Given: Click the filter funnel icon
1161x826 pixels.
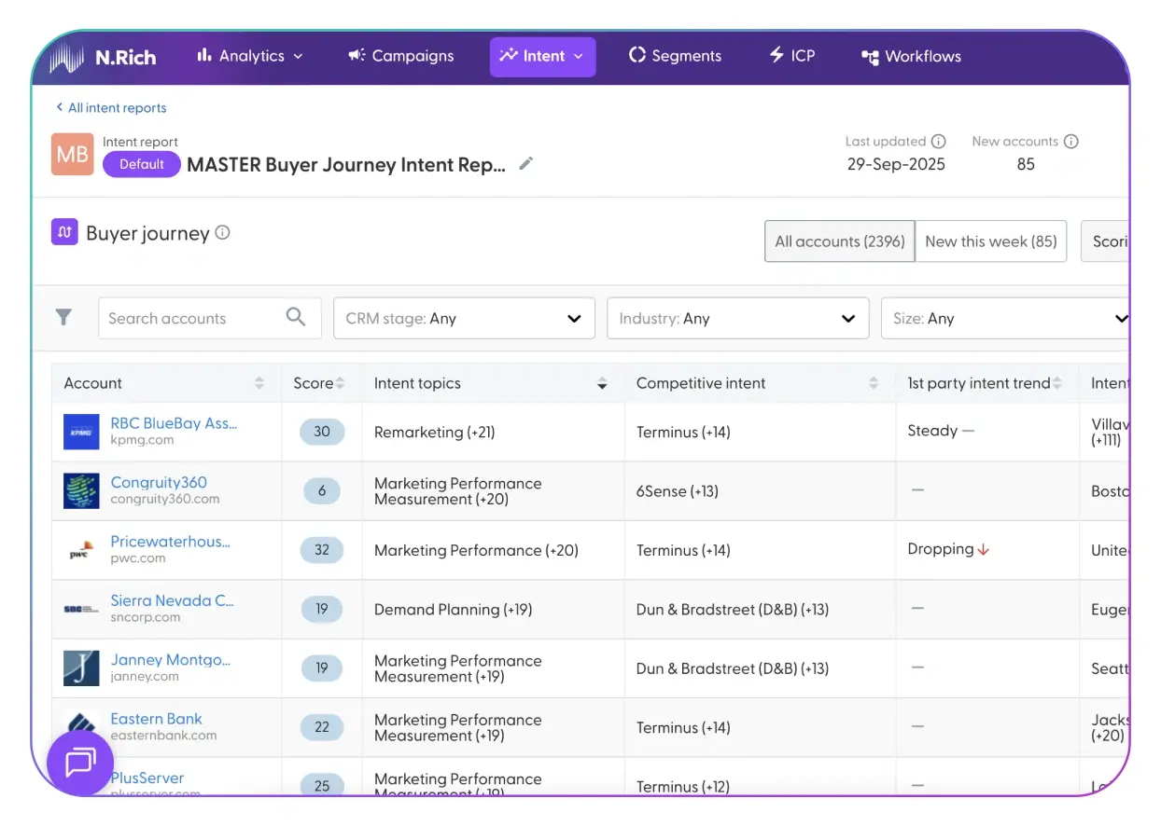Looking at the screenshot, I should [63, 318].
